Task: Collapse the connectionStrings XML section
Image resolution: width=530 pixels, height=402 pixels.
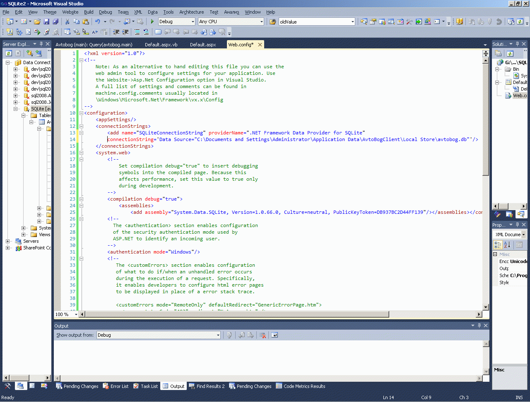Action: 82,126
